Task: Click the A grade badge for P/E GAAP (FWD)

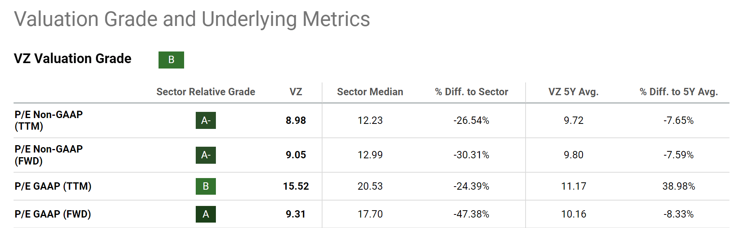Action: (205, 214)
